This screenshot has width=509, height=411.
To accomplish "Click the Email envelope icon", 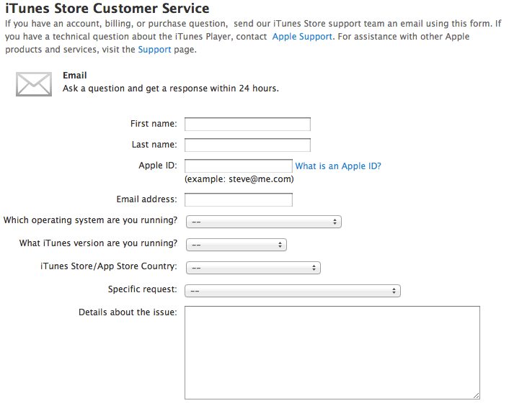I will [x=34, y=84].
